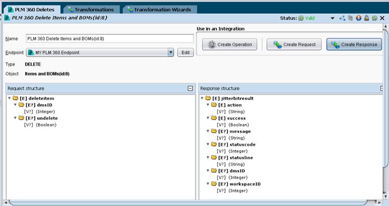Collapse the message node arrow
This screenshot has height=206, width=389.
208,131
